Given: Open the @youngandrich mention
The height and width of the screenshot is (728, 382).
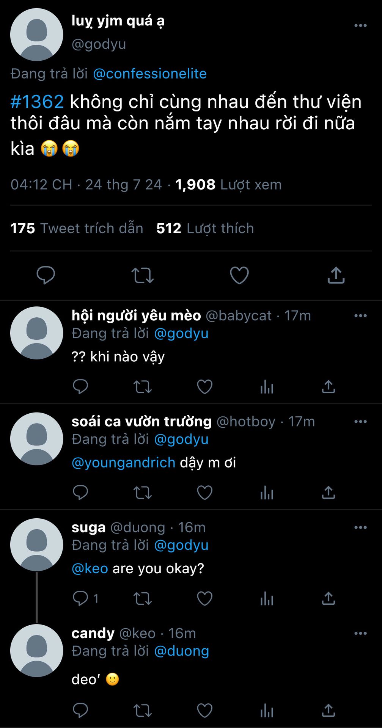Looking at the screenshot, I should 123,463.
